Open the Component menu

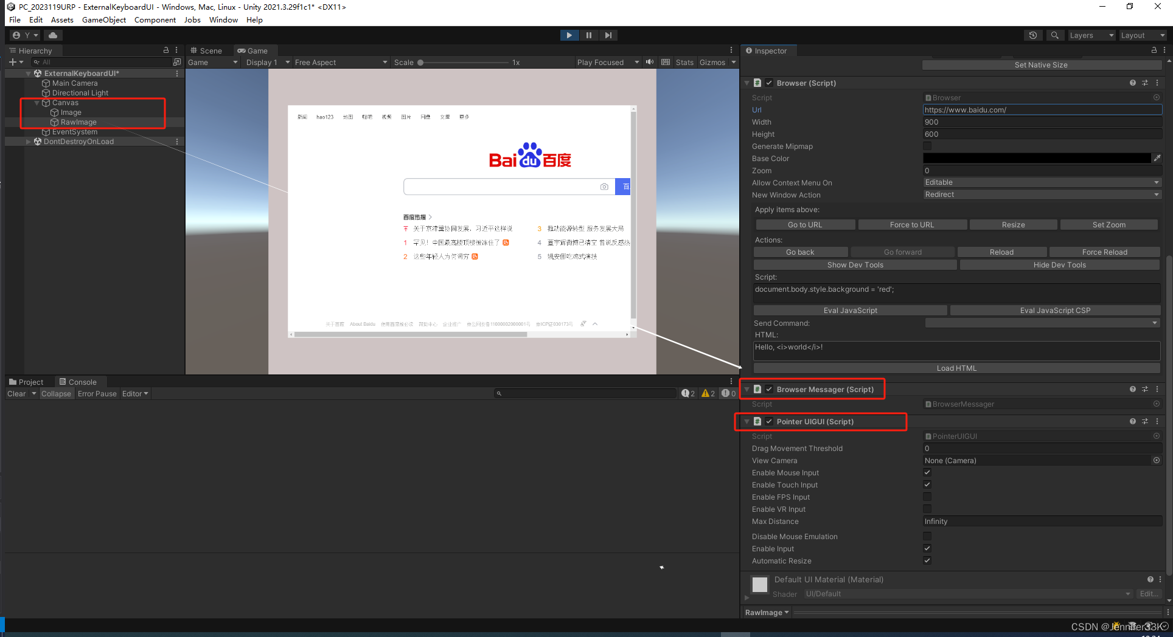click(155, 20)
